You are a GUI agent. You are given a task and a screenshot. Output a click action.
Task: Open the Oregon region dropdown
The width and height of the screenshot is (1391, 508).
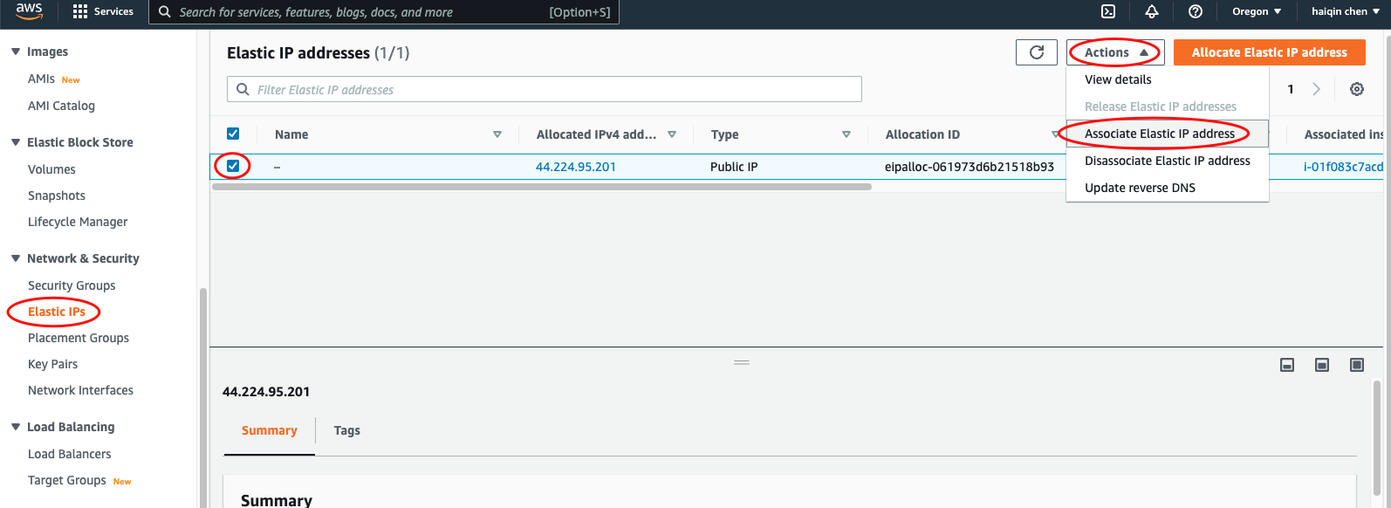point(1257,11)
